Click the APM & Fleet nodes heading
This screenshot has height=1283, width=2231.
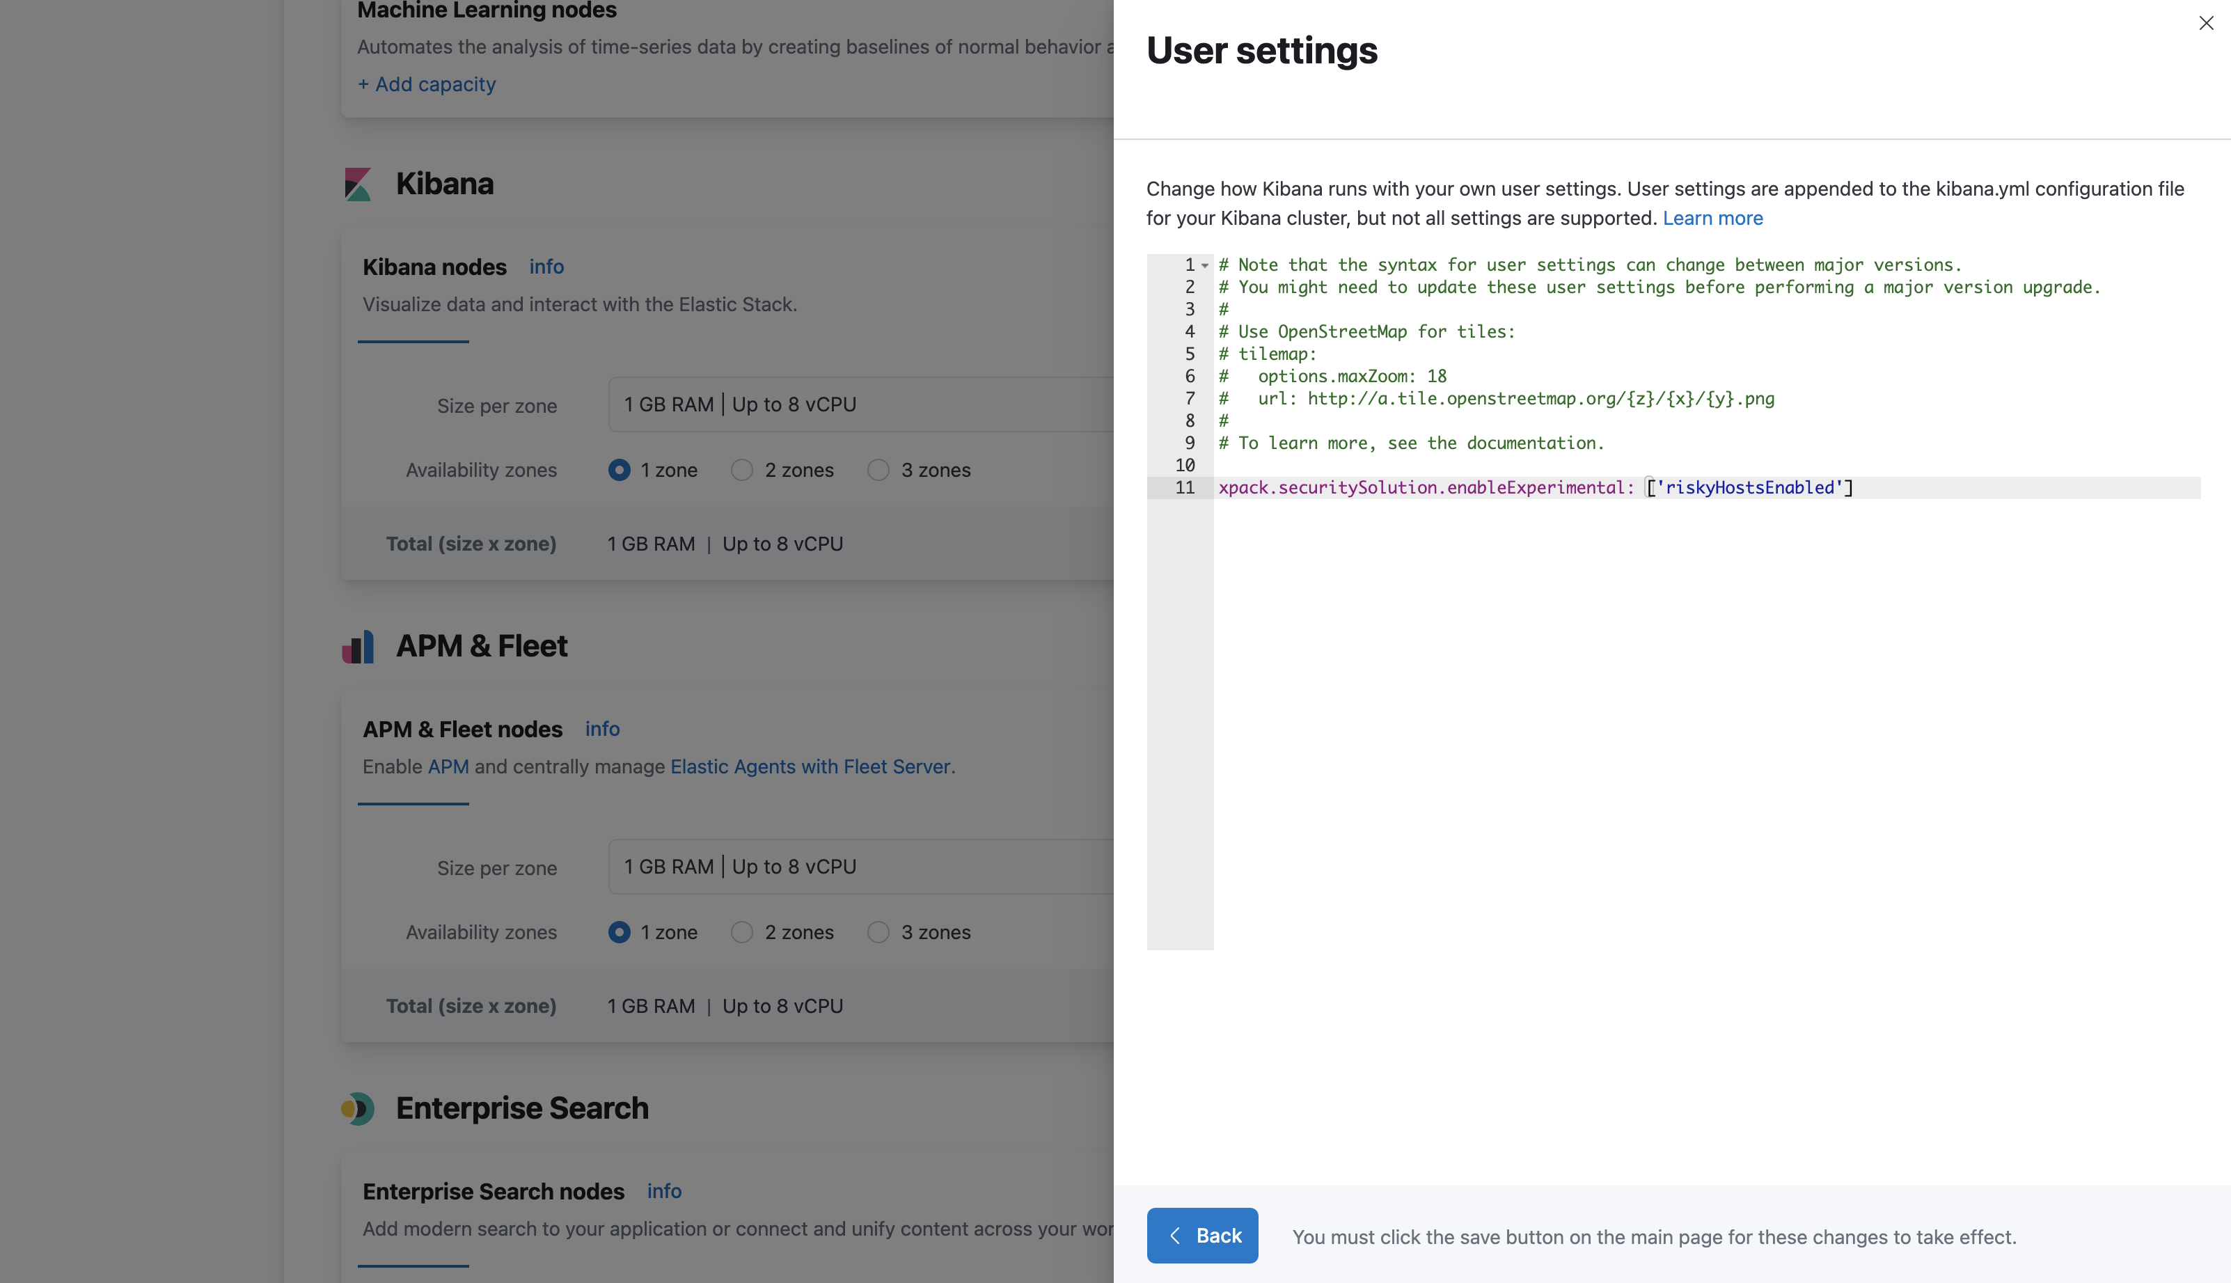click(463, 729)
